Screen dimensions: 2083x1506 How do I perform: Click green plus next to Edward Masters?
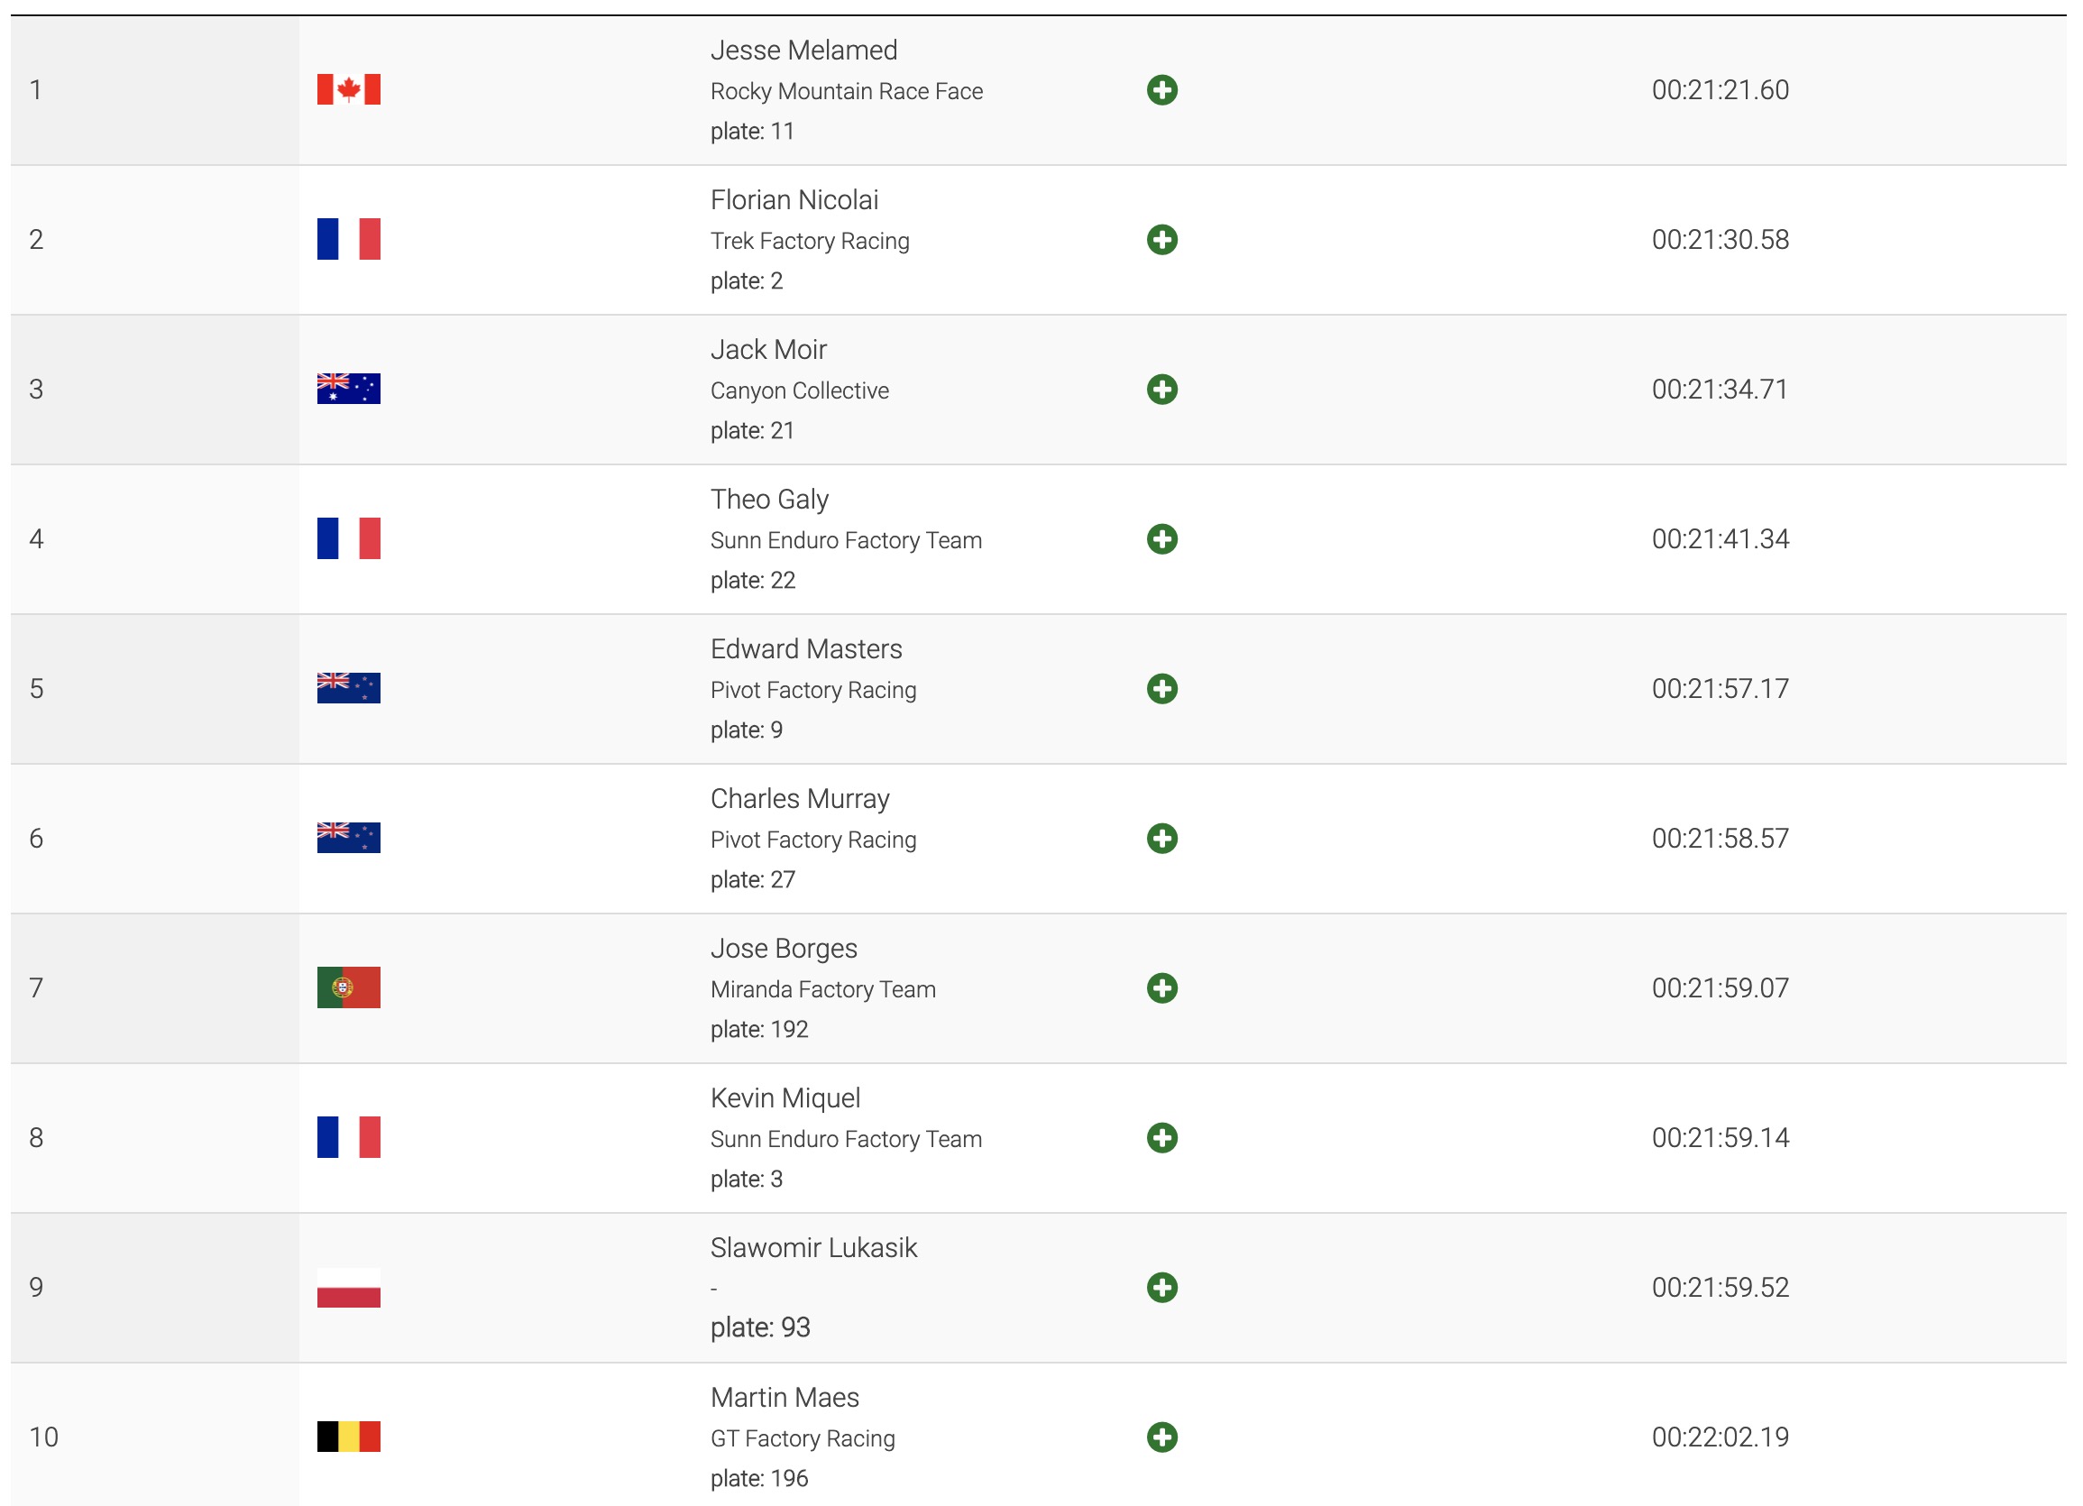(1161, 689)
